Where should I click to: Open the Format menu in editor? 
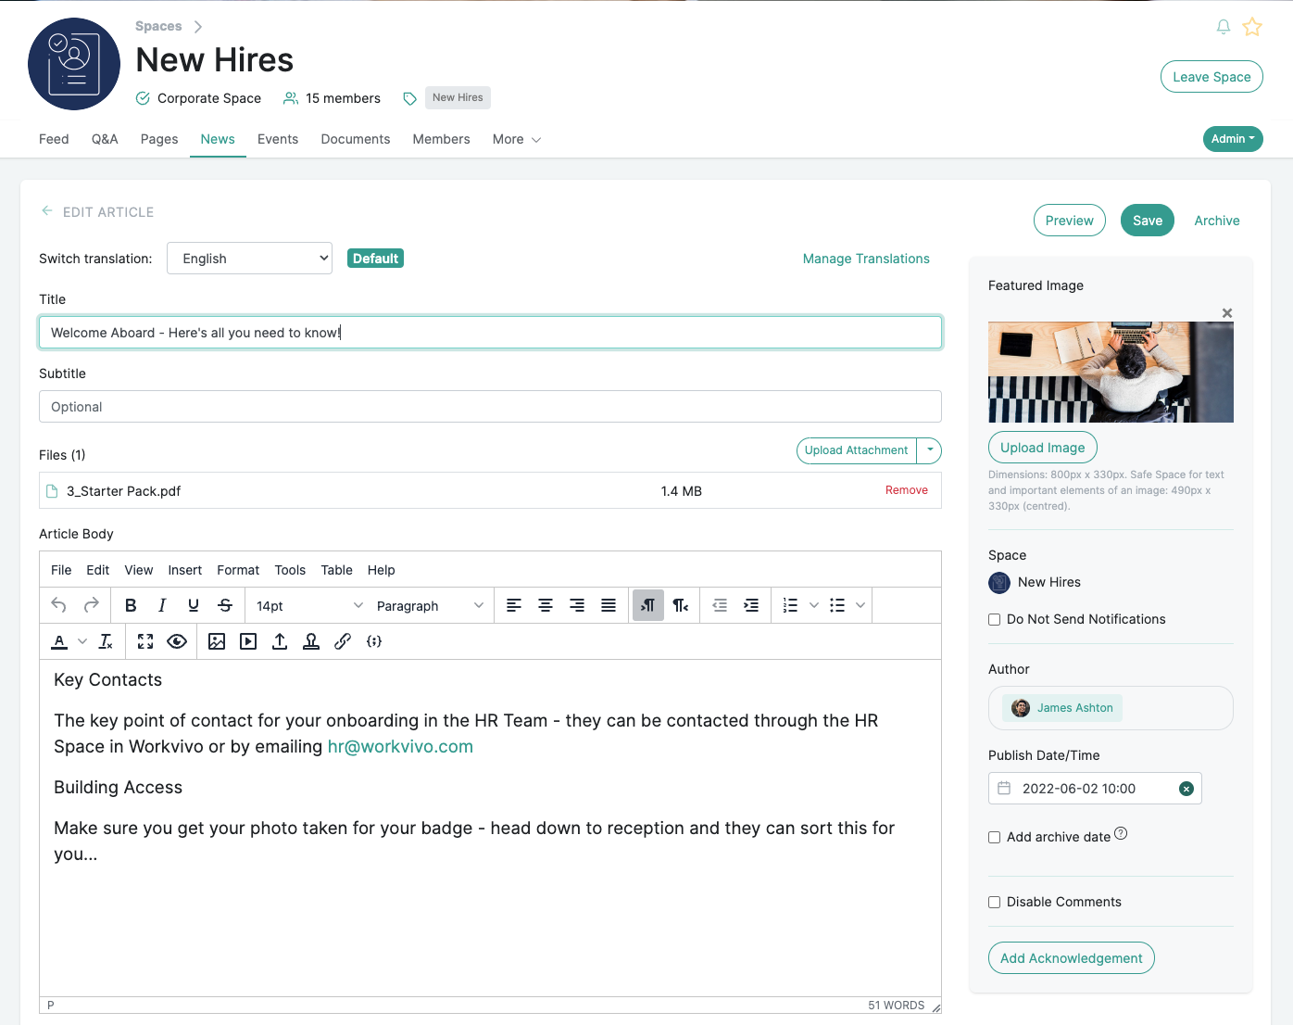238,570
